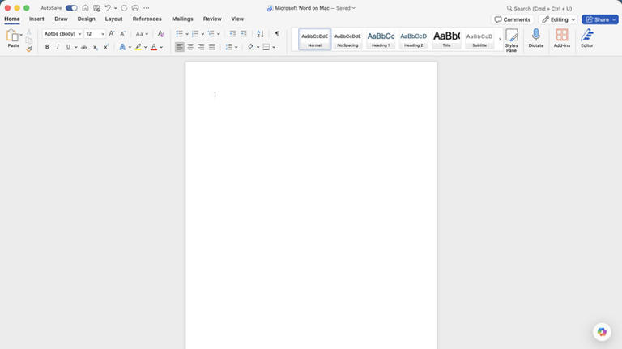622x349 pixels.
Task: Align text right
Action: point(201,47)
